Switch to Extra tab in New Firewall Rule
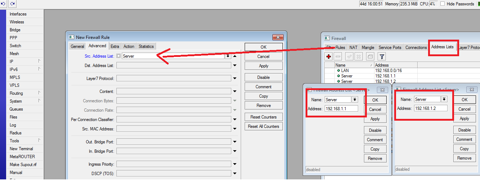Screen dimensions: 480x192 click(x=115, y=46)
